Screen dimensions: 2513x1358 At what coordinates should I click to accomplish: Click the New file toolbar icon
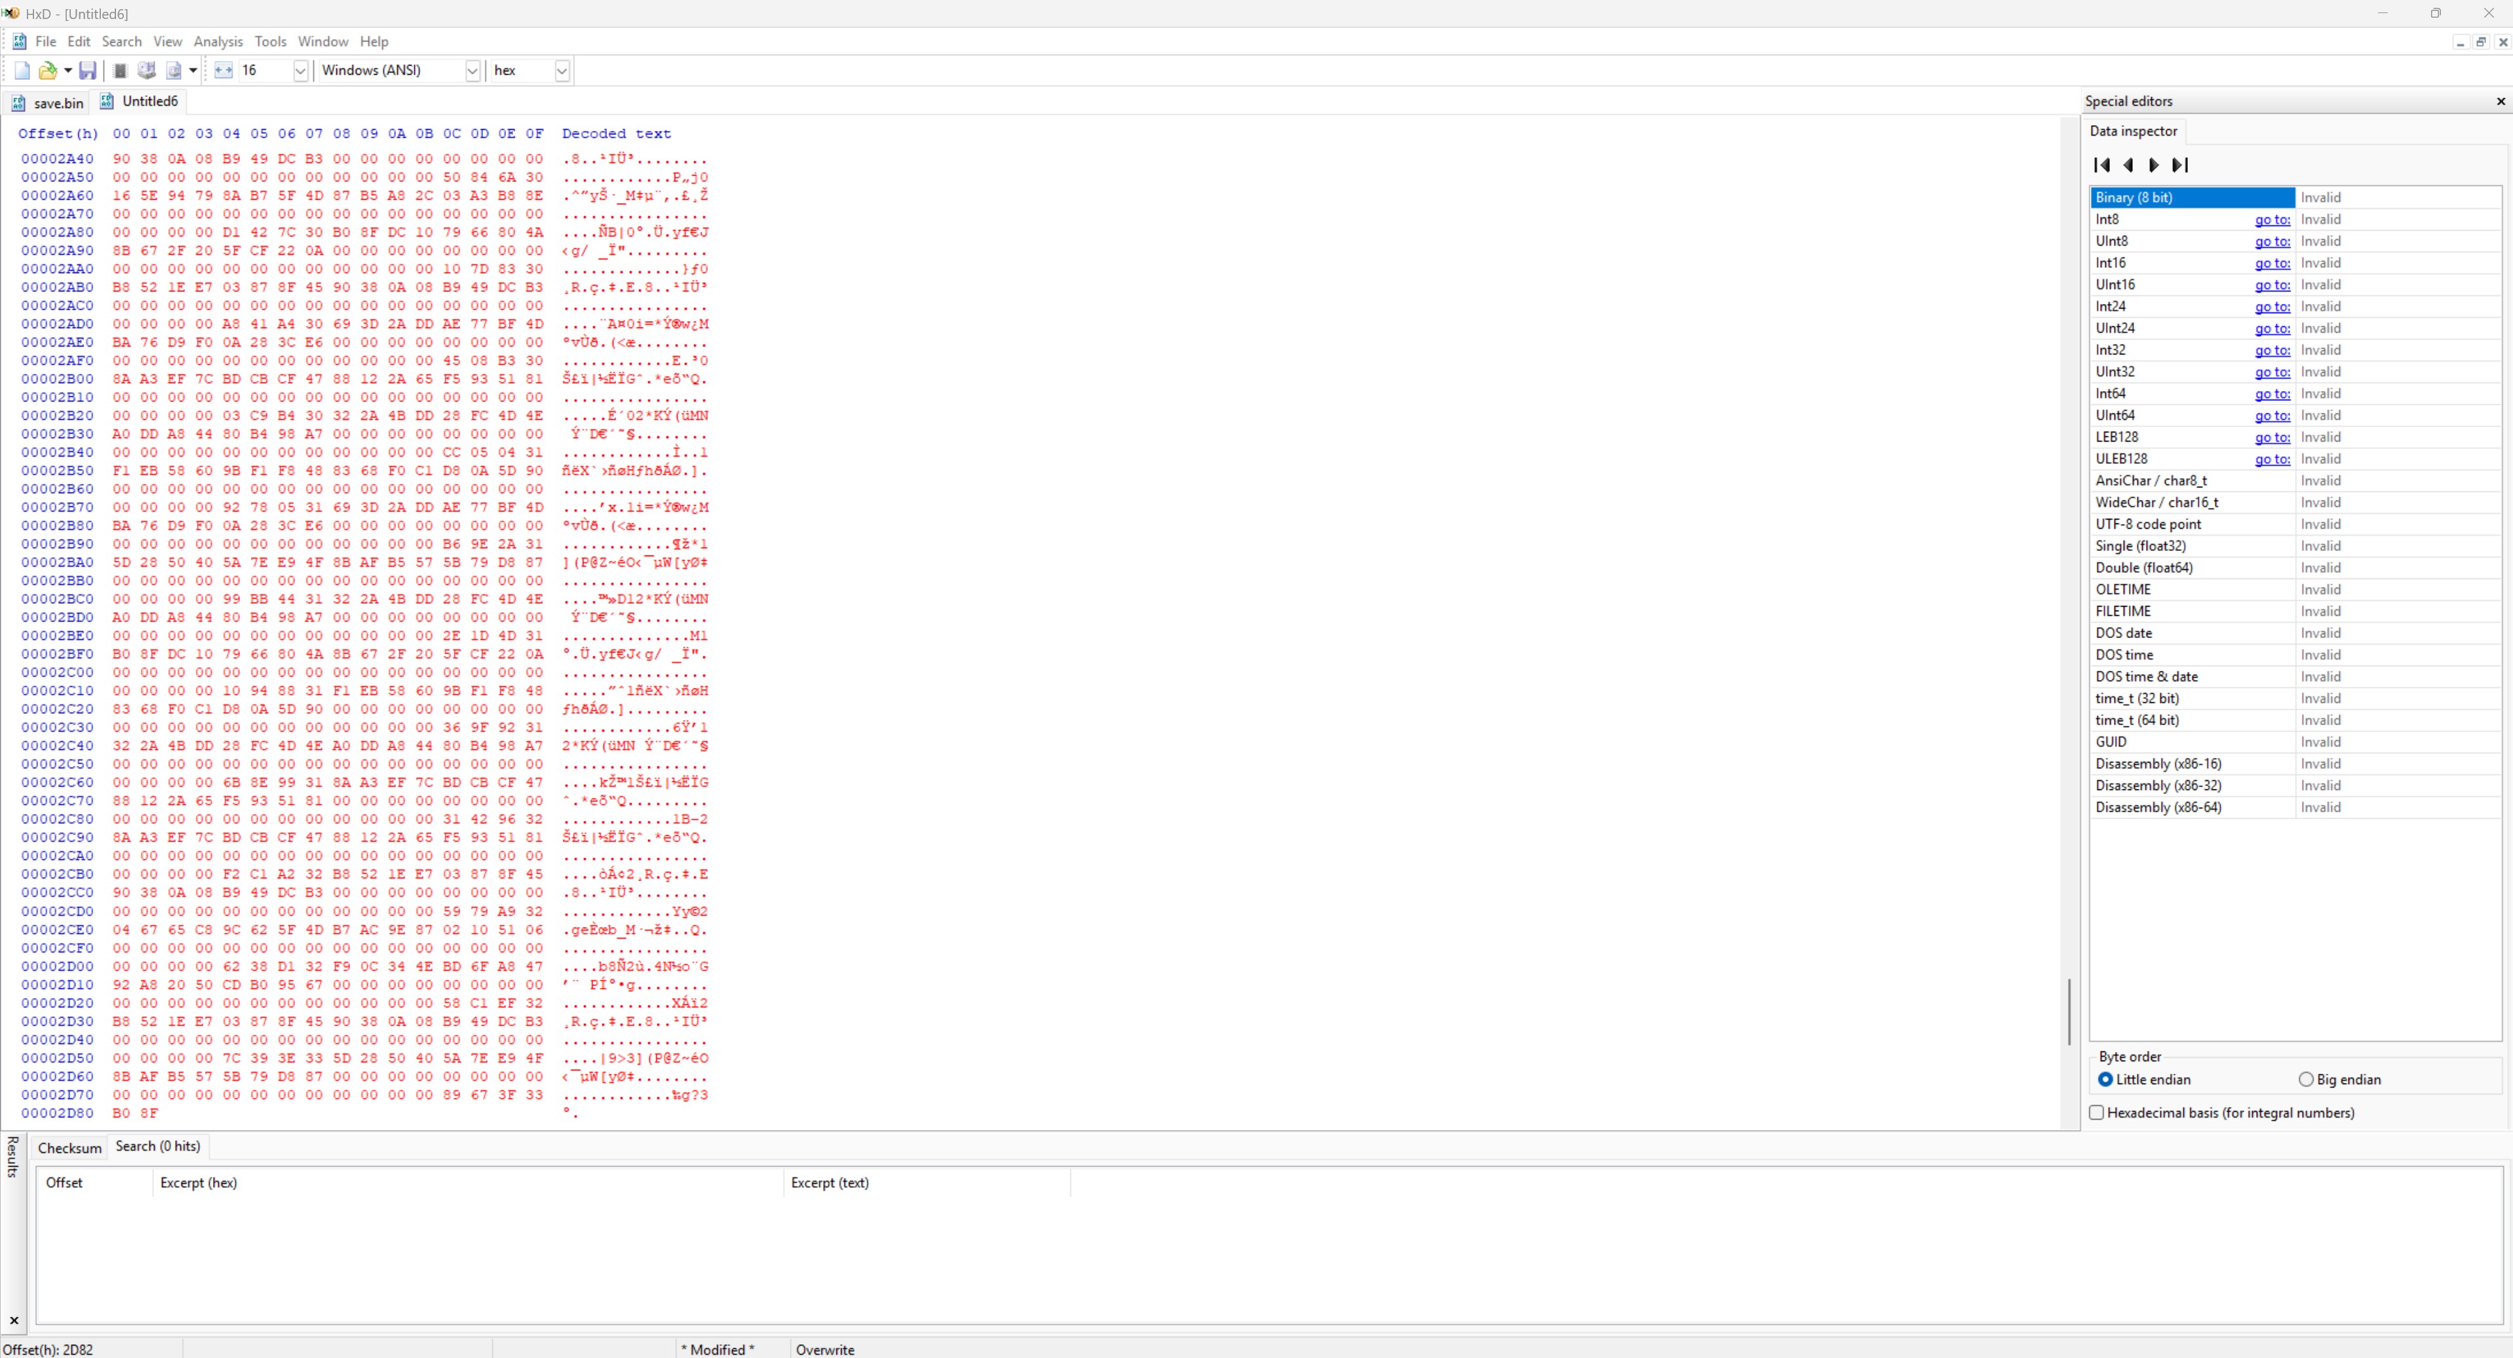[22, 70]
